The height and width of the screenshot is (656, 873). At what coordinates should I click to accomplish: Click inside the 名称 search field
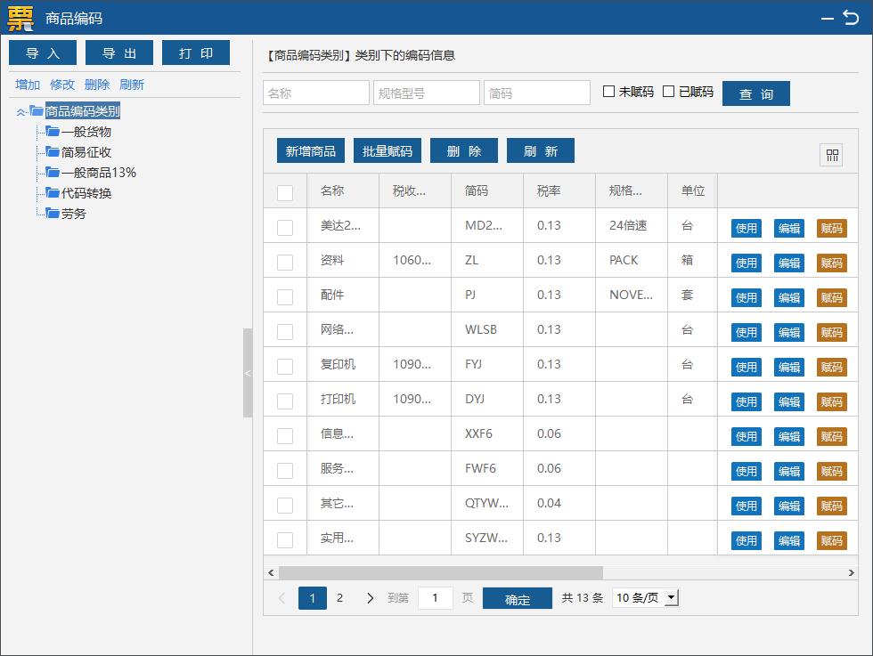tap(316, 93)
